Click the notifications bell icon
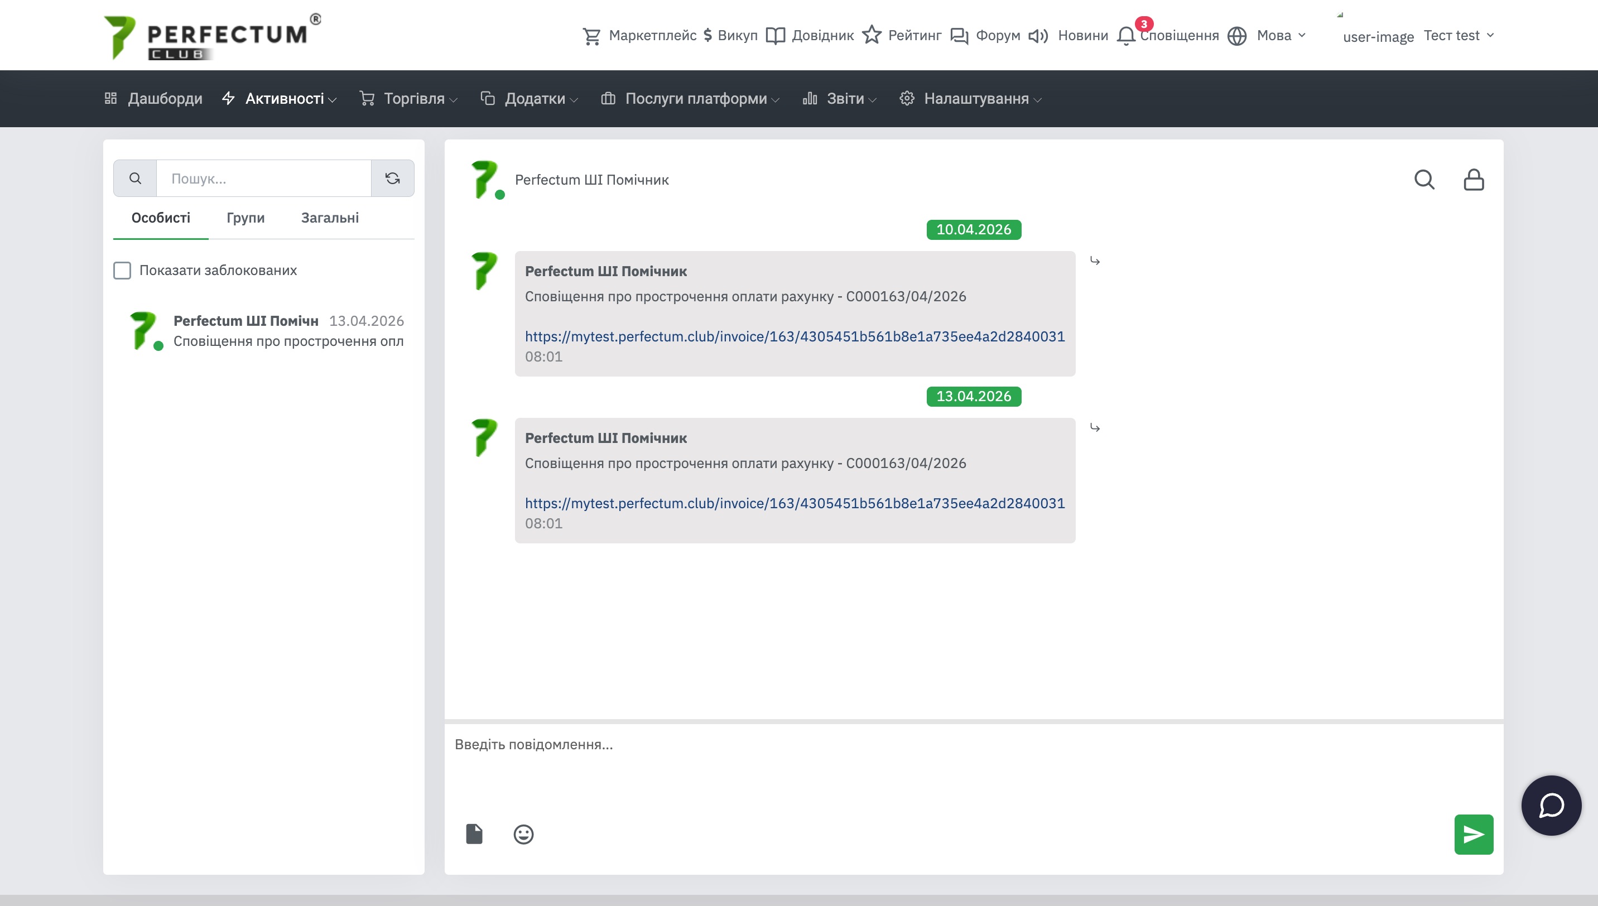 click(1126, 36)
